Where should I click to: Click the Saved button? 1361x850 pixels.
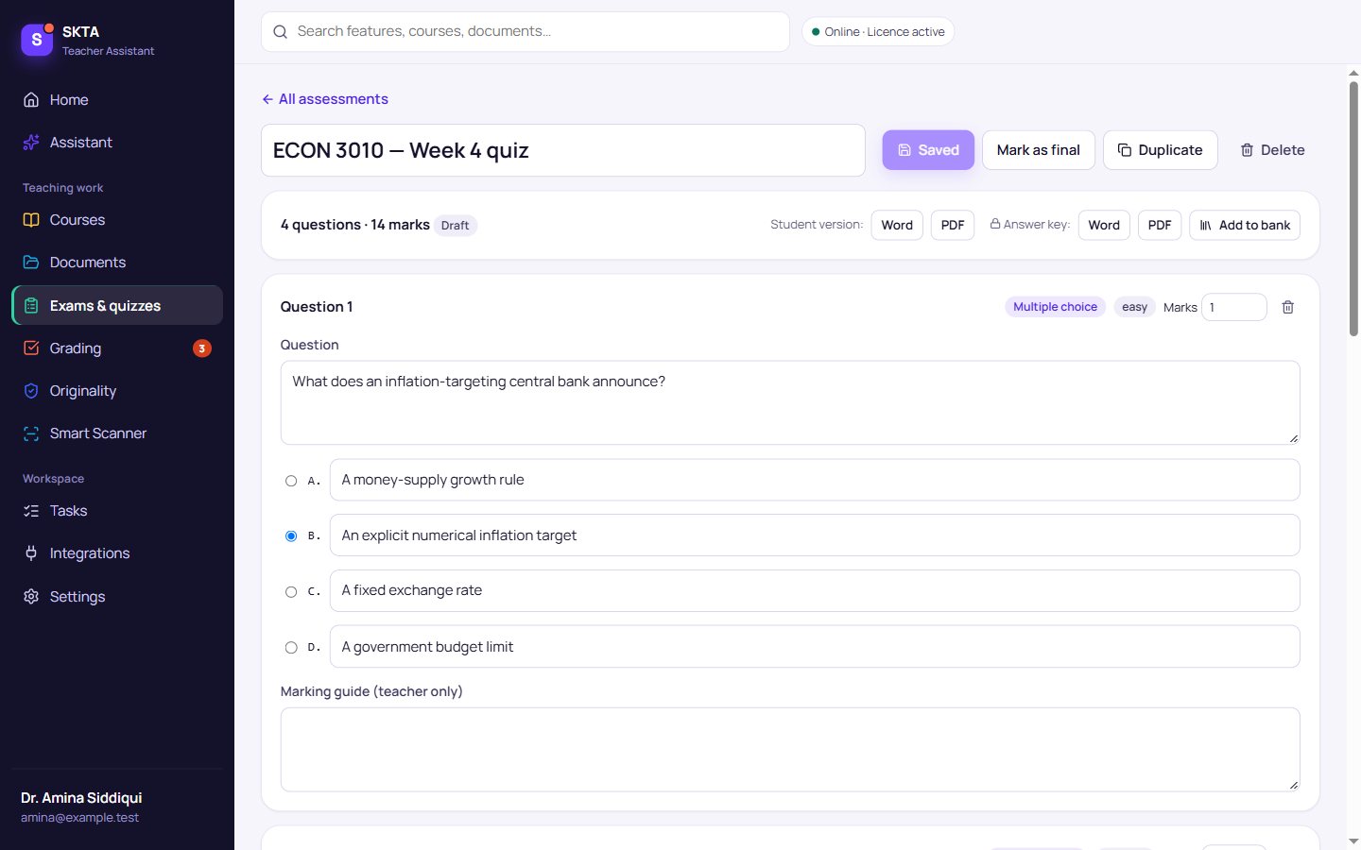(x=928, y=150)
